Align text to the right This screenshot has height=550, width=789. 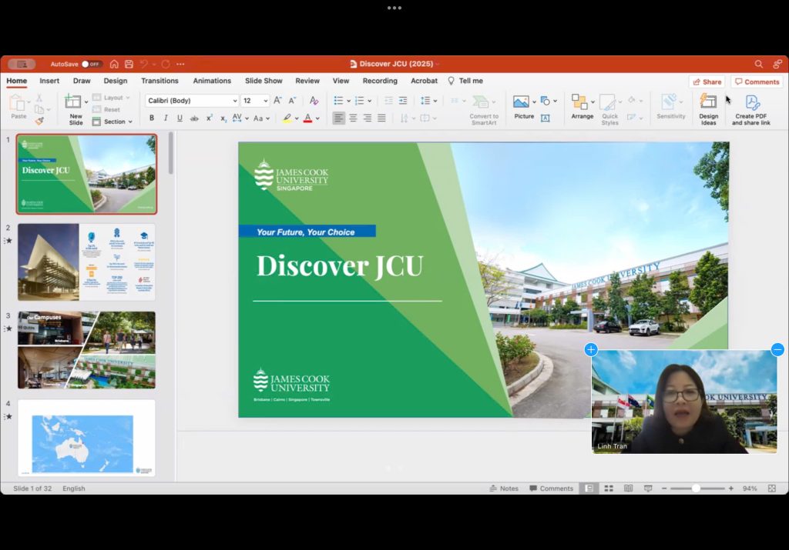(368, 118)
